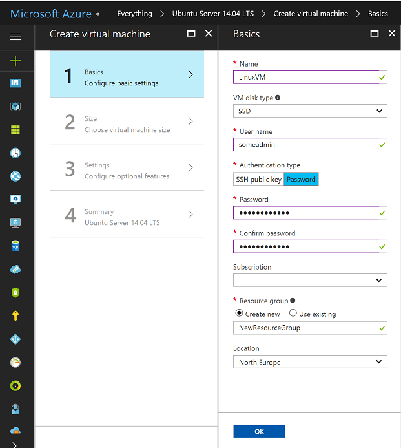Open Resource groups cube icon
This screenshot has height=448, width=401.
pyautogui.click(x=15, y=107)
